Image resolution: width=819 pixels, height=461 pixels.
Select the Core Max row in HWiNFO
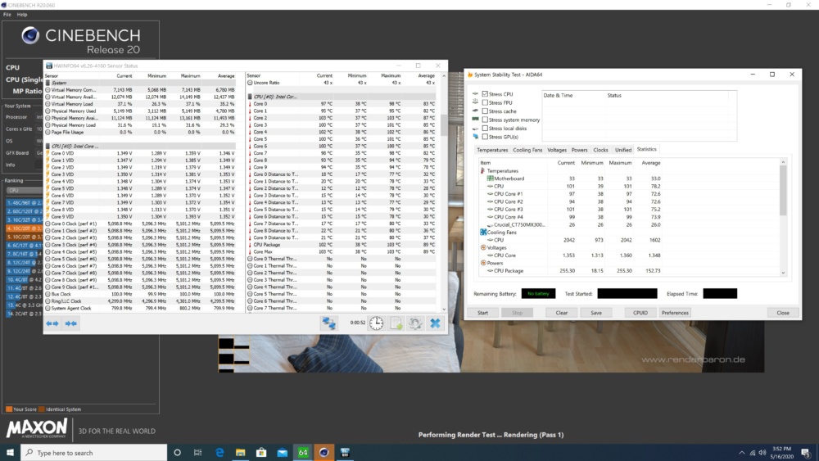[x=342, y=251]
